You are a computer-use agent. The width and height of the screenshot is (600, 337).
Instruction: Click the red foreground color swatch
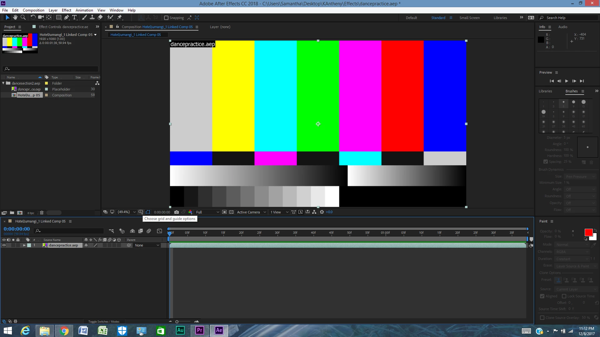[588, 232]
